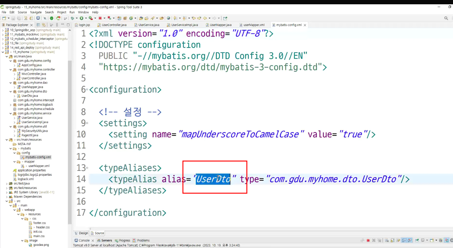
Task: Terminate server with the red console stop icon
Action: (x=368, y=240)
